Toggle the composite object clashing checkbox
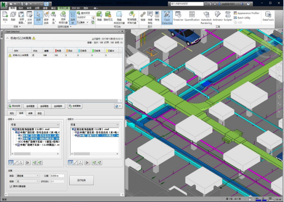The image size is (284, 202). point(11,186)
